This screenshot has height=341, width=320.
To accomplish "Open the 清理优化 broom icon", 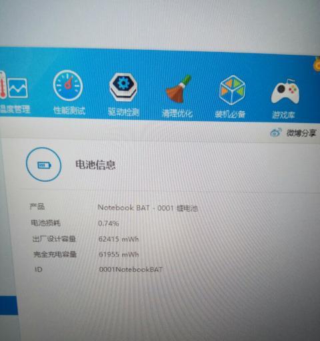I will pos(179,89).
